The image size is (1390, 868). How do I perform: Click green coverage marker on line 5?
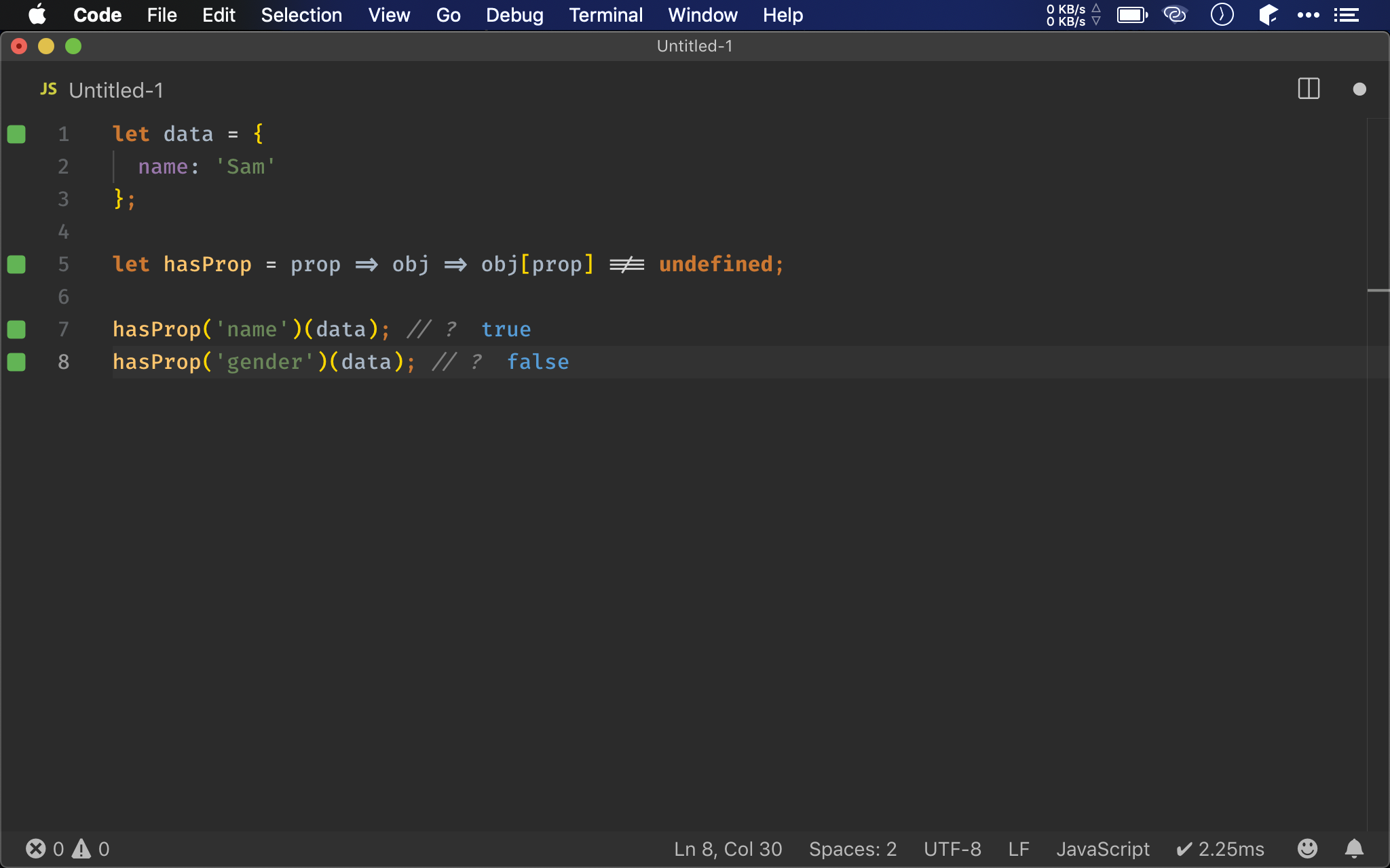(x=16, y=264)
